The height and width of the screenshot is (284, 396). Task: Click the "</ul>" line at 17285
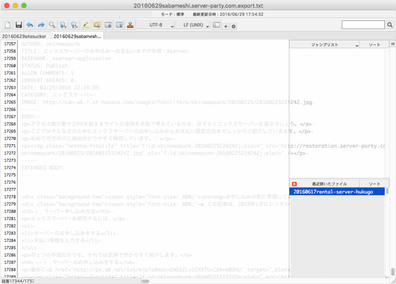(29, 248)
